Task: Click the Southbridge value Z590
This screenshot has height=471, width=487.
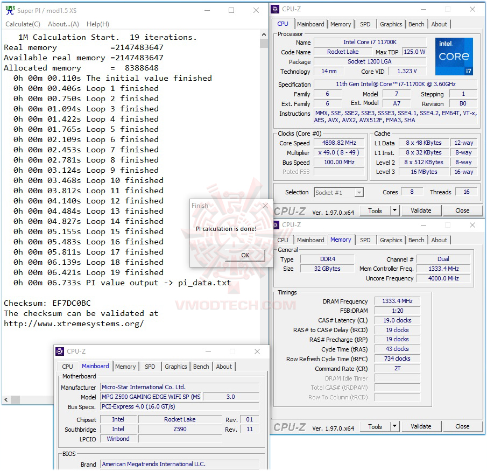Action: pyautogui.click(x=180, y=429)
